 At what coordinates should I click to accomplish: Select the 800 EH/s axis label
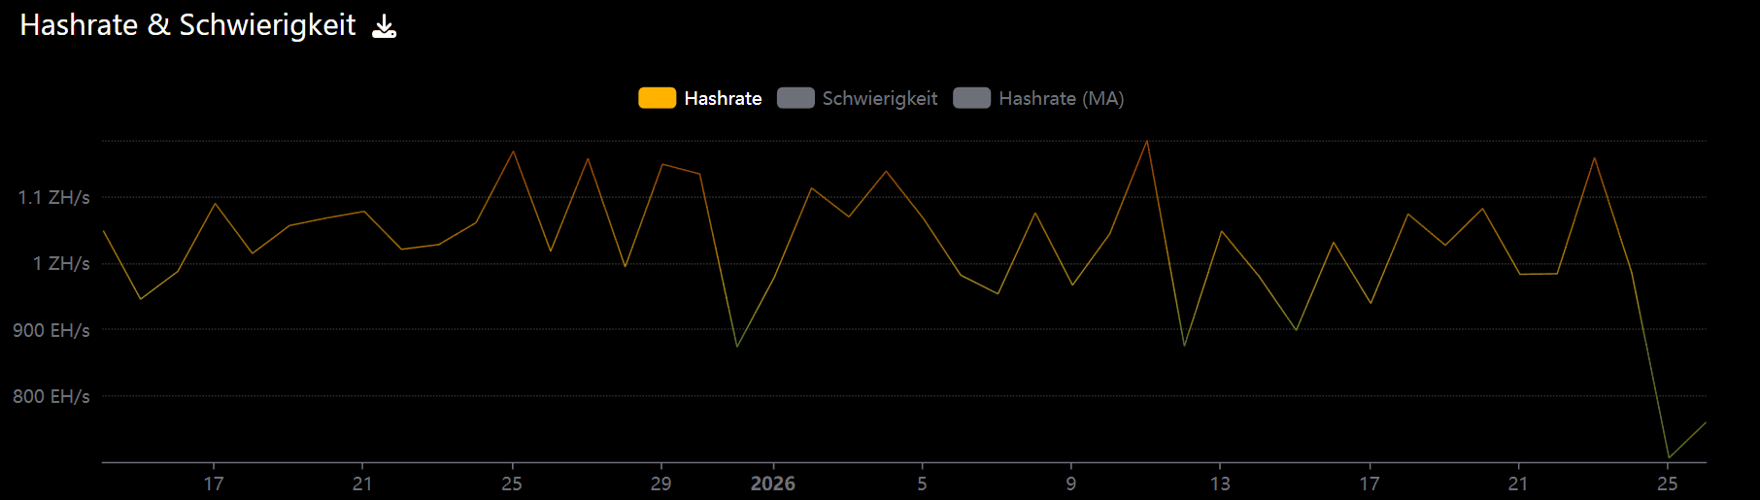(x=51, y=396)
